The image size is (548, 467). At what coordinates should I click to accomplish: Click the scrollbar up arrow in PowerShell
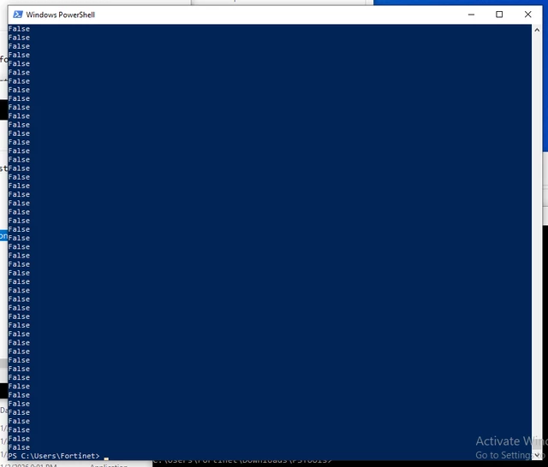537,31
